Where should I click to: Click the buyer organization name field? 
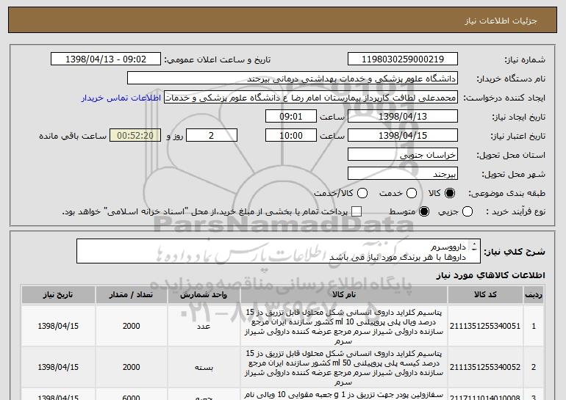click(x=293, y=79)
